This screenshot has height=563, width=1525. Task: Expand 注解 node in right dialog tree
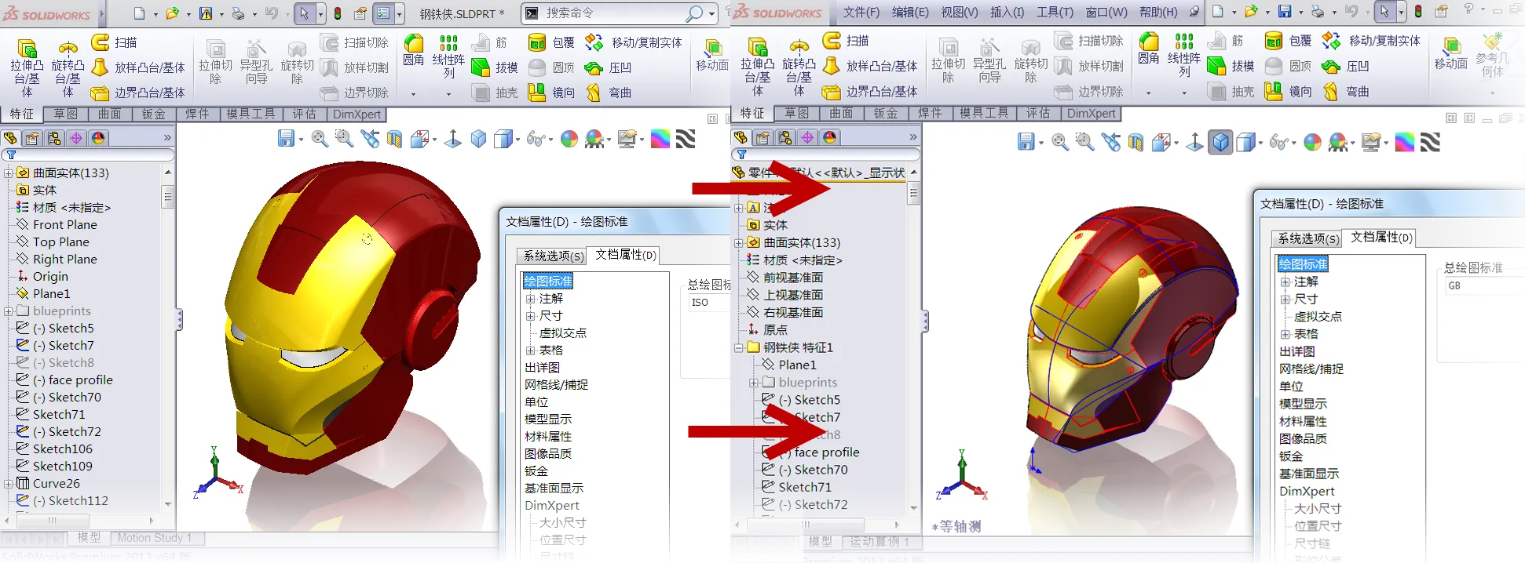(x=1285, y=282)
